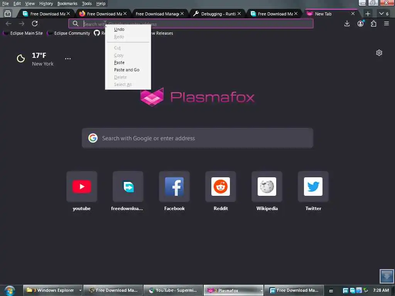Click the 17°F temperature reading

pos(39,55)
